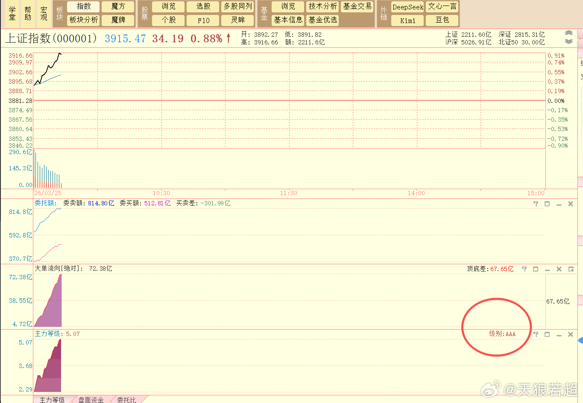Collapse header with double up chevron
The image size is (583, 403).
tap(568, 33)
